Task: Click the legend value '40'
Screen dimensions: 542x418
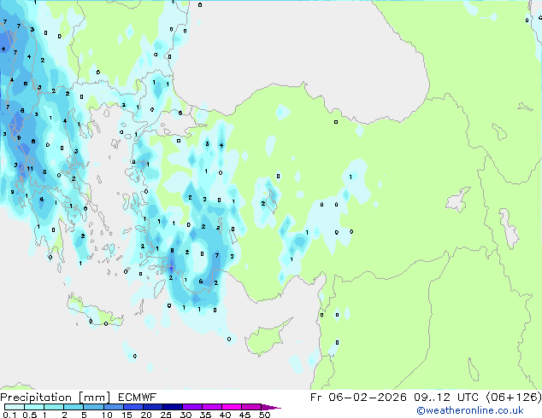Action: click(x=225, y=415)
